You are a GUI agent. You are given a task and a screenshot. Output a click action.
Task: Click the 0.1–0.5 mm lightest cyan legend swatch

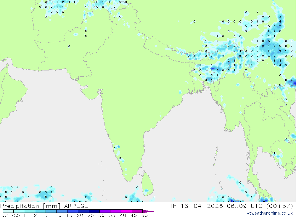click(x=8, y=211)
